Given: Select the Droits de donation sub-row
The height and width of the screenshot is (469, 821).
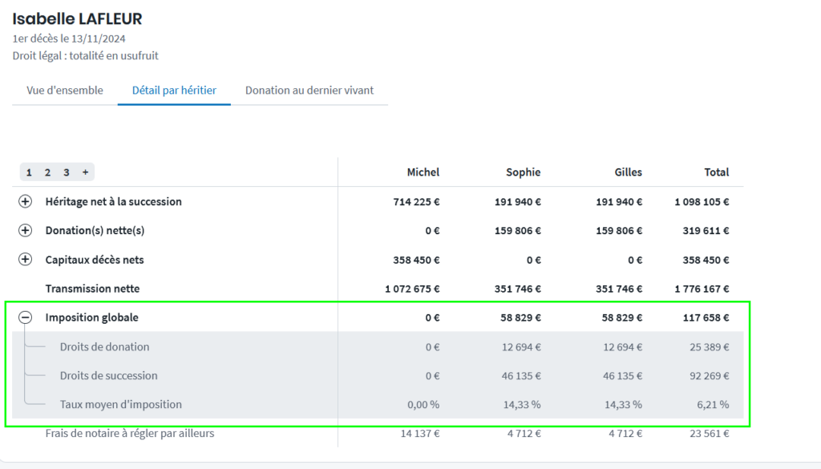Looking at the screenshot, I should (104, 347).
